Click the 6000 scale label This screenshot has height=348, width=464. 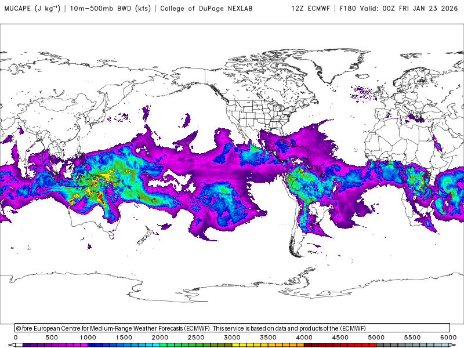point(448,338)
